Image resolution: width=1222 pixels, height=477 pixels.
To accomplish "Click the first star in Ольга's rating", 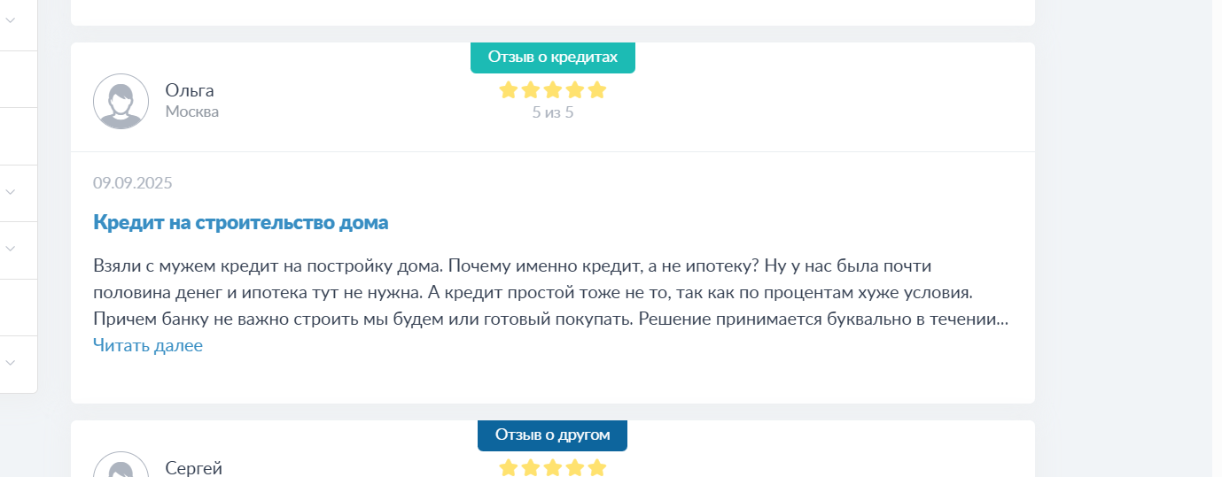I will point(509,89).
